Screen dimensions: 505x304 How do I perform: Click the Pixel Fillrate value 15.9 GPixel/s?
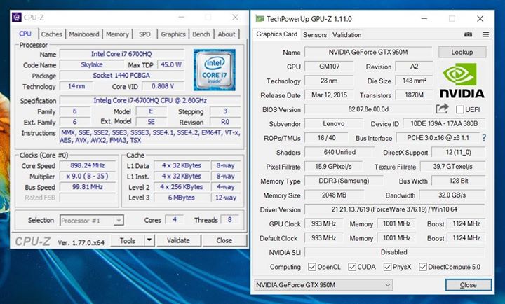click(333, 167)
